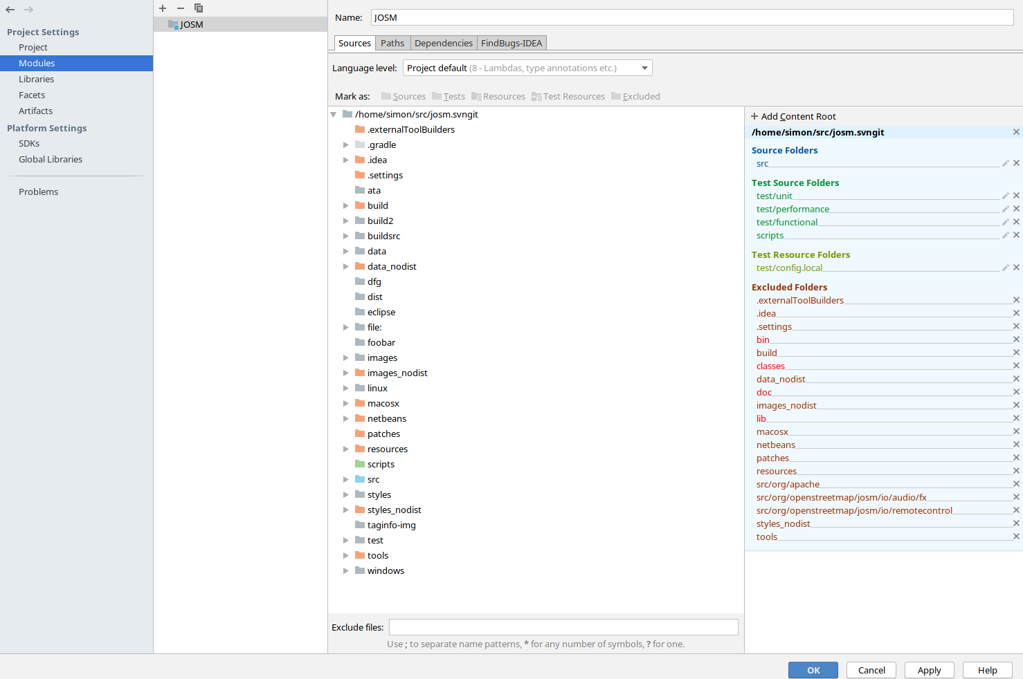
Task: Unmark test/functional test folder
Action: (x=1016, y=222)
